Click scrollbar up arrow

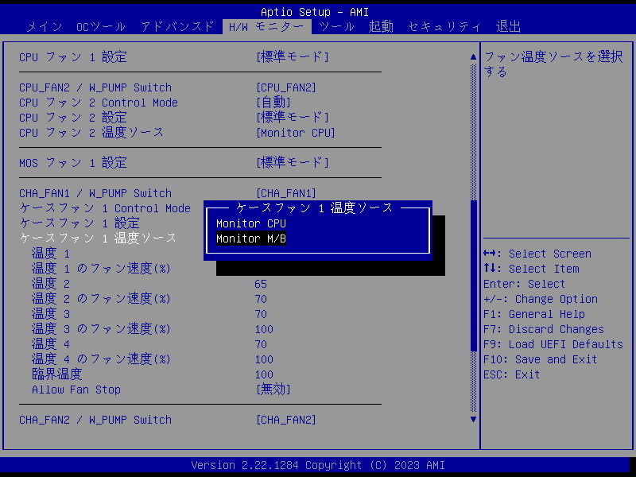473,56
